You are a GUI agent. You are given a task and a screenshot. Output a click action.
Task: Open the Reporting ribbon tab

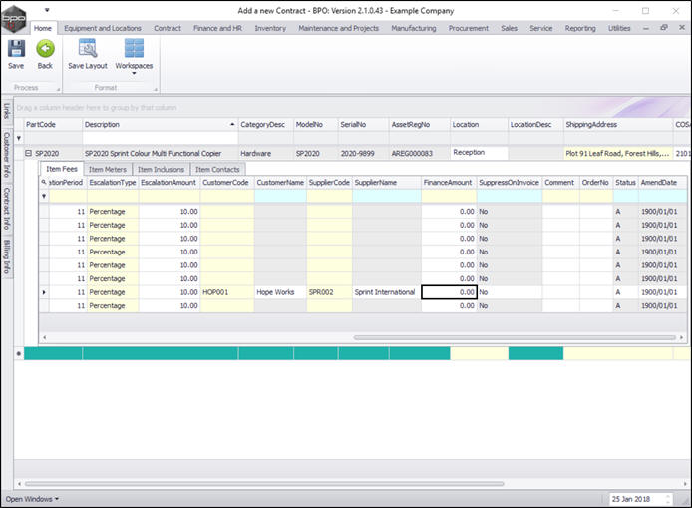coord(580,28)
